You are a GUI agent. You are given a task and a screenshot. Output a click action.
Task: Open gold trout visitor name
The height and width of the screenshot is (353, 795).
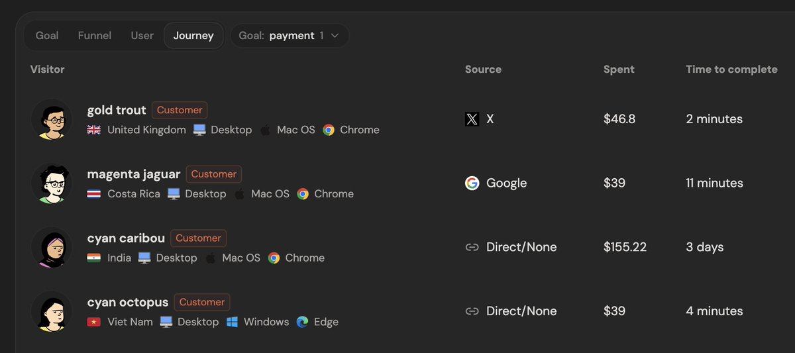tap(117, 110)
